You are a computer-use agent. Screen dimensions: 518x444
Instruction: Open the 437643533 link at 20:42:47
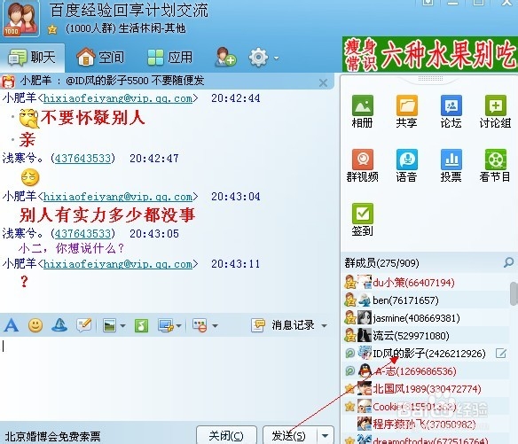pyautogui.click(x=82, y=159)
